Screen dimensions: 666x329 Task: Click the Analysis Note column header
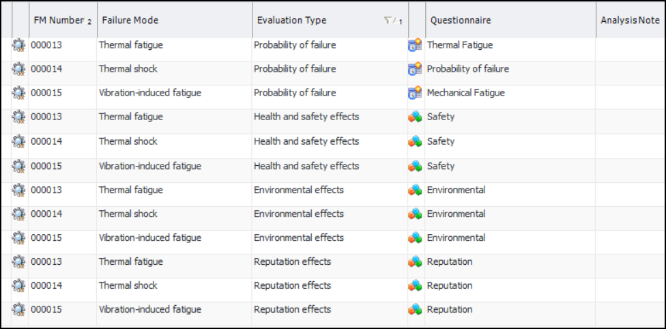click(629, 20)
